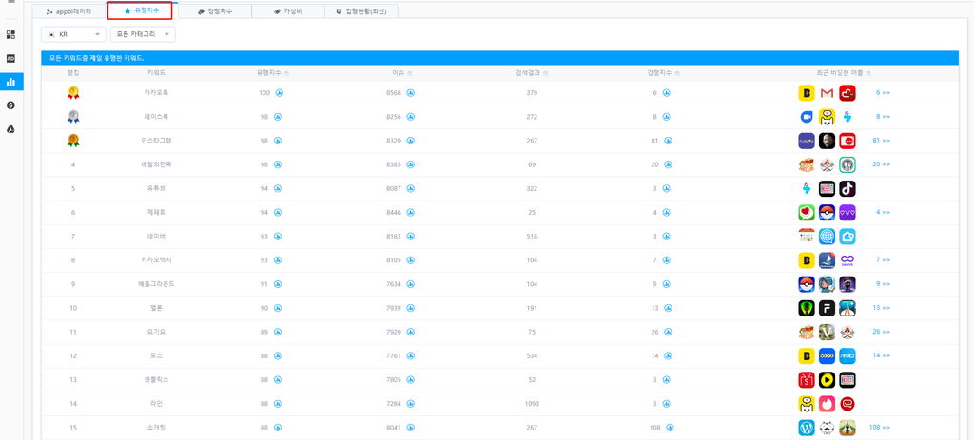Viewport: 974px width, 440px height.
Task: Click help icon next to 검색결과 header
Action: (545, 73)
